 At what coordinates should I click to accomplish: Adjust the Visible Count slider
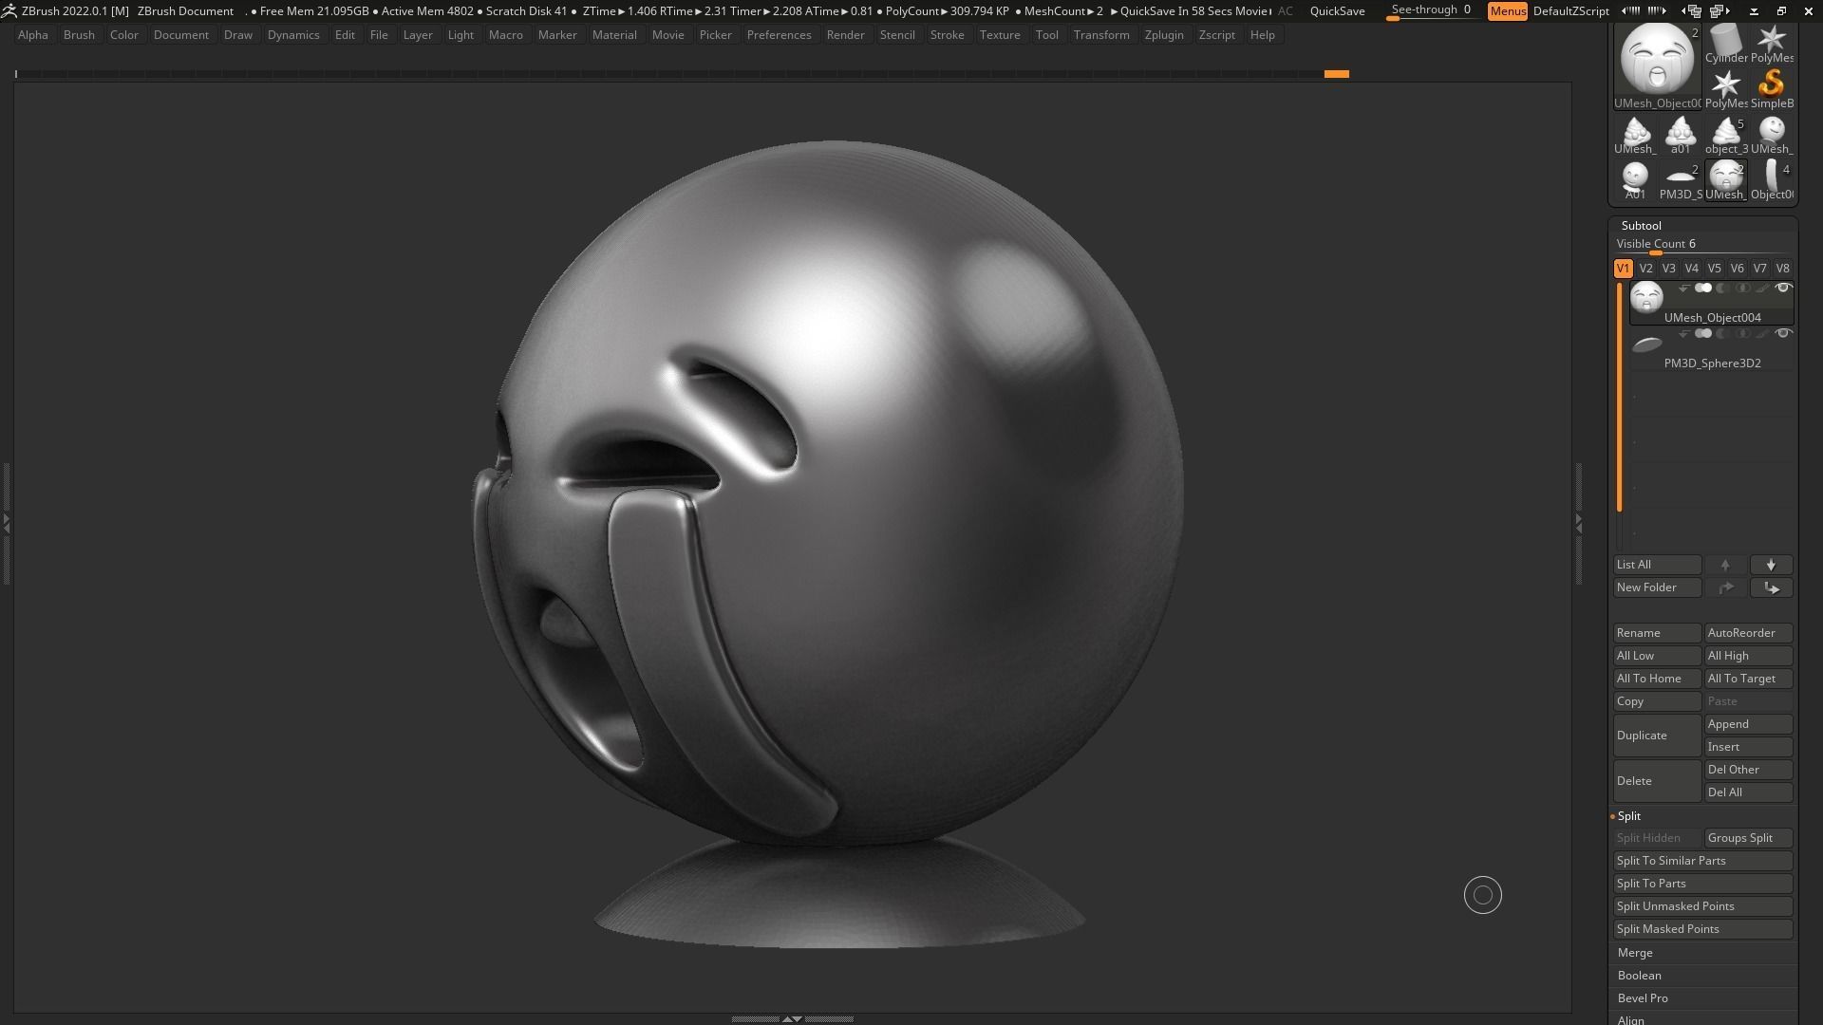click(1702, 245)
